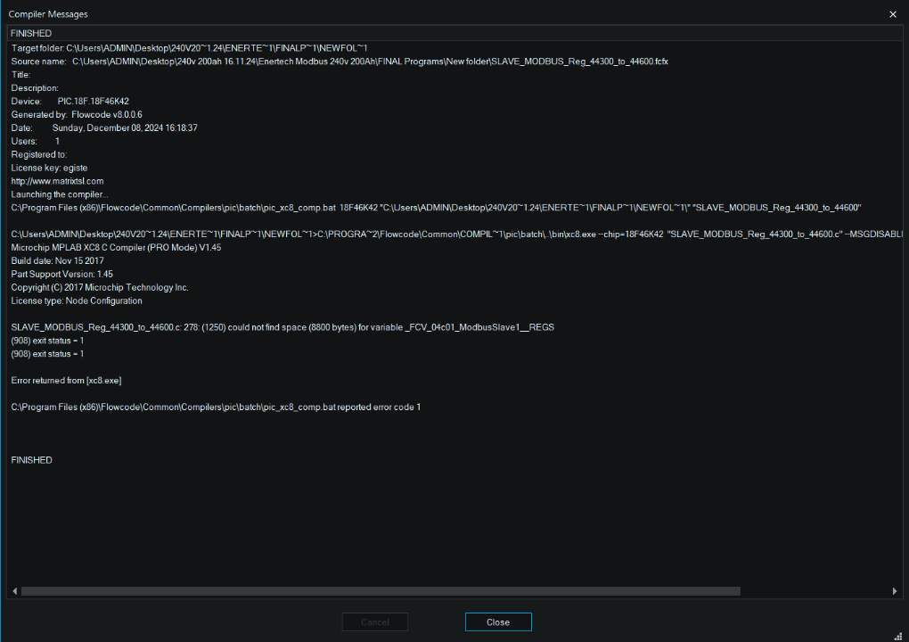Select the 'Error returned from [xc8.exe]' line
The image size is (909, 642).
tap(66, 381)
